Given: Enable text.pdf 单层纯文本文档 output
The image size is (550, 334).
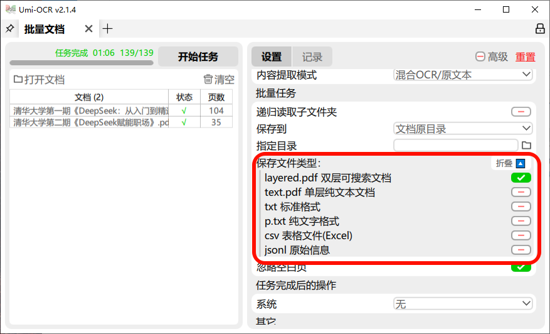Looking at the screenshot, I should coord(521,192).
